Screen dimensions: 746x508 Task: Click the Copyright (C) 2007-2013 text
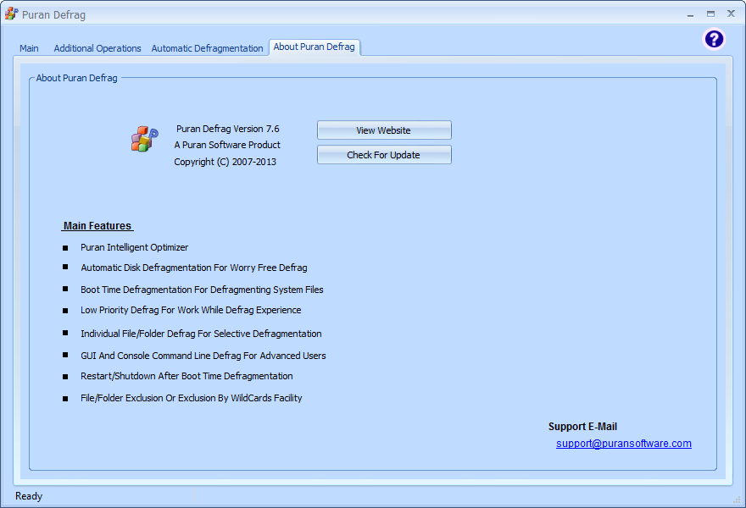click(225, 162)
